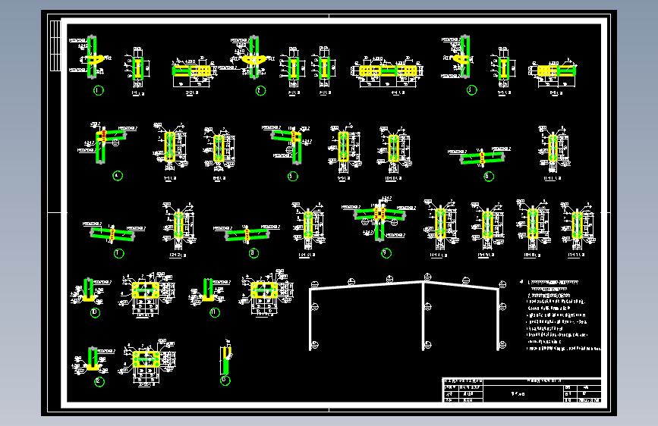Click the base plate plan view beside marker 10
658x426 pixels.
(146, 295)
